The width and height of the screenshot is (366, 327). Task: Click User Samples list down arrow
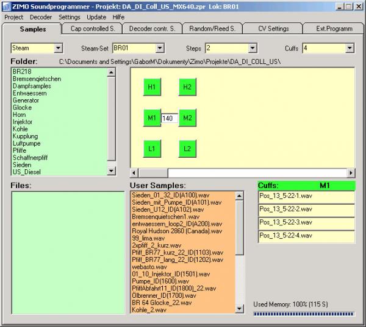[239, 309]
